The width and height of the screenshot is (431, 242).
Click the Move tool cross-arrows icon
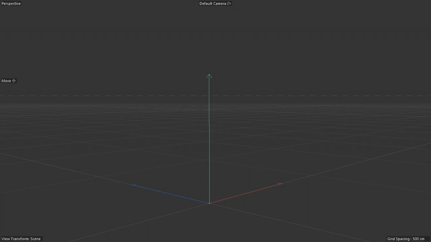[14, 81]
